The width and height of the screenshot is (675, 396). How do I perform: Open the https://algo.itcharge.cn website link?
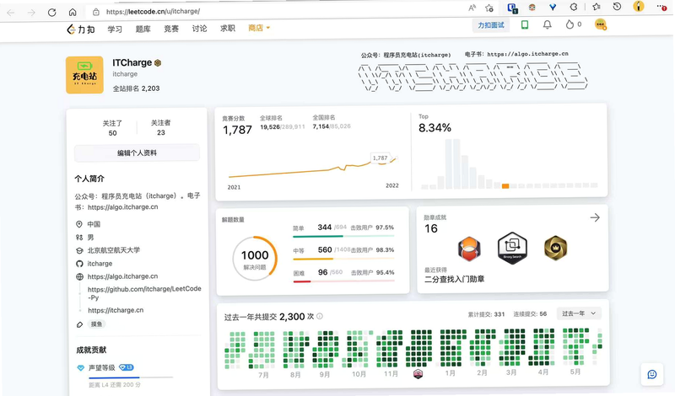(x=122, y=276)
